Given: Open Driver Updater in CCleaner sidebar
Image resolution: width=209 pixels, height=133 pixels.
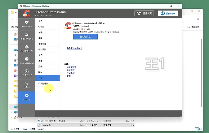Looking at the screenshot, I should point(27,61).
